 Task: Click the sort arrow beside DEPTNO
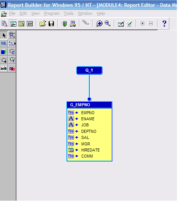77,131
